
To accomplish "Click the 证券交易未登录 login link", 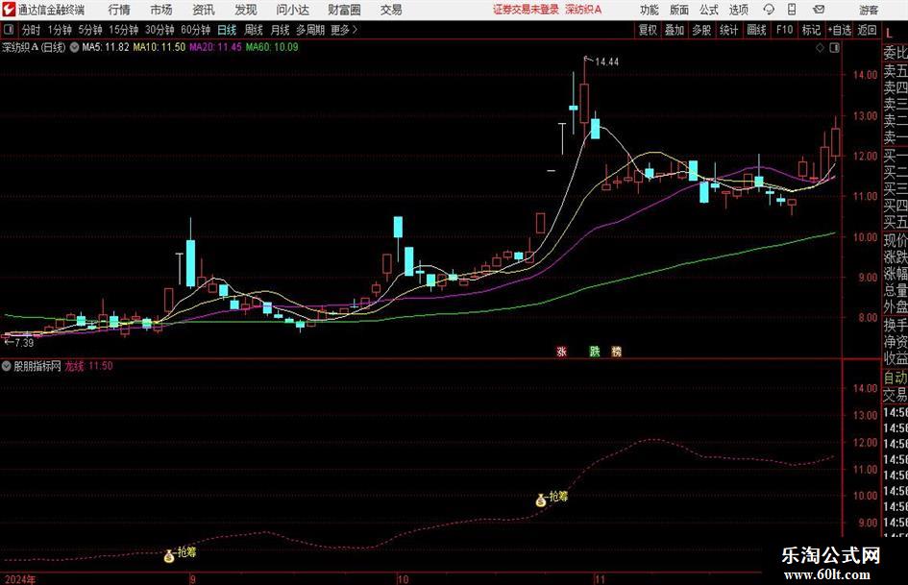I will click(526, 10).
